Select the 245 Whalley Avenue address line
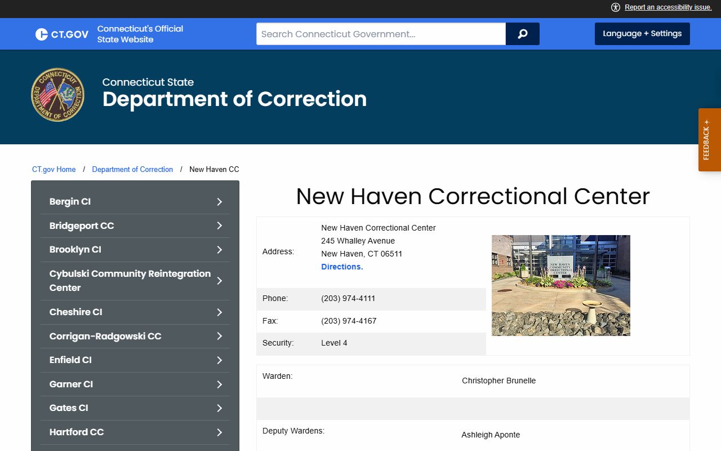 358,241
